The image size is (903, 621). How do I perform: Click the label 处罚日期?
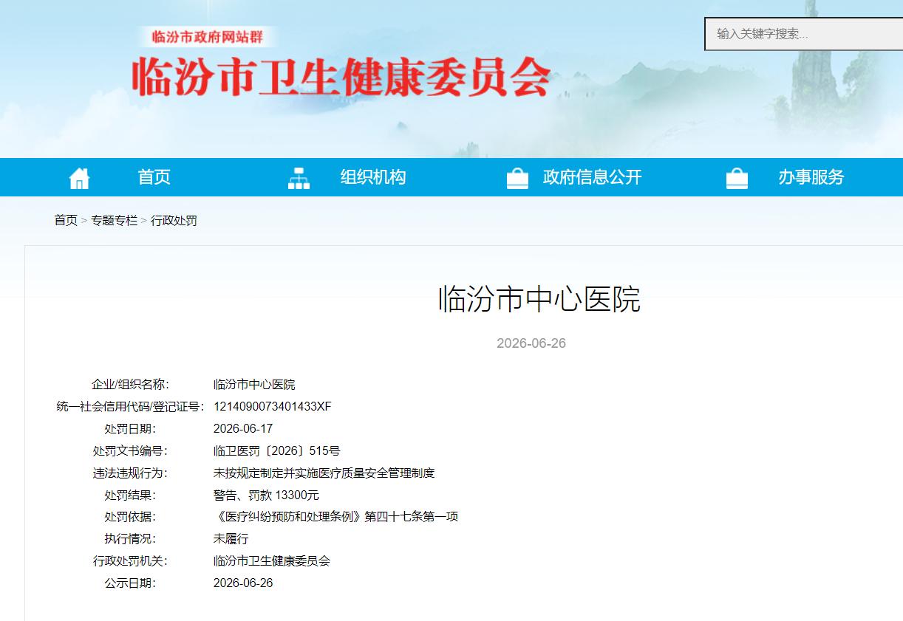click(130, 429)
